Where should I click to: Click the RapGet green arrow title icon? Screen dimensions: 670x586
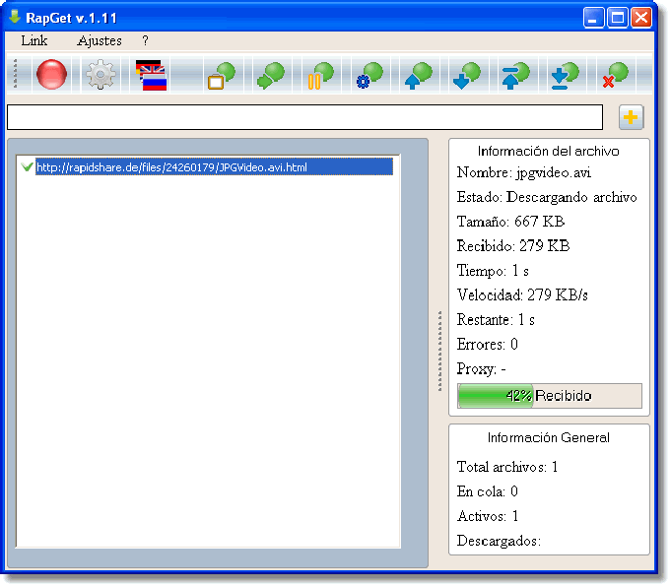[15, 17]
